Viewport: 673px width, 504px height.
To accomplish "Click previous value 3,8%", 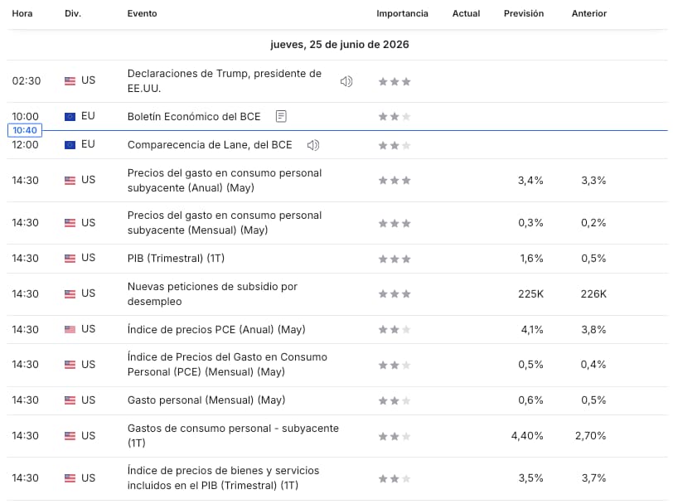I will point(593,330).
